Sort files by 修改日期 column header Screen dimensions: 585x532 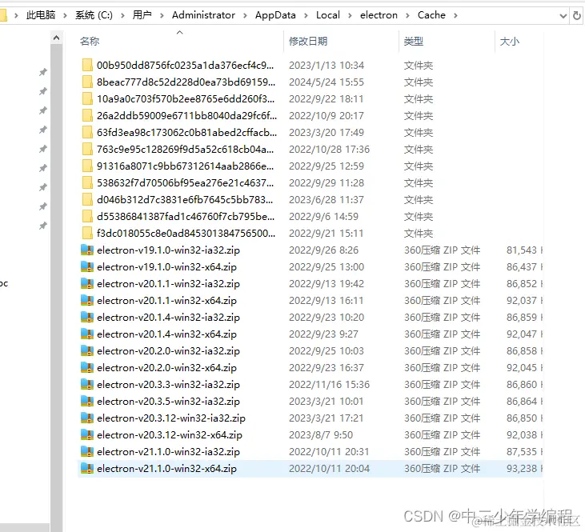[x=308, y=41]
